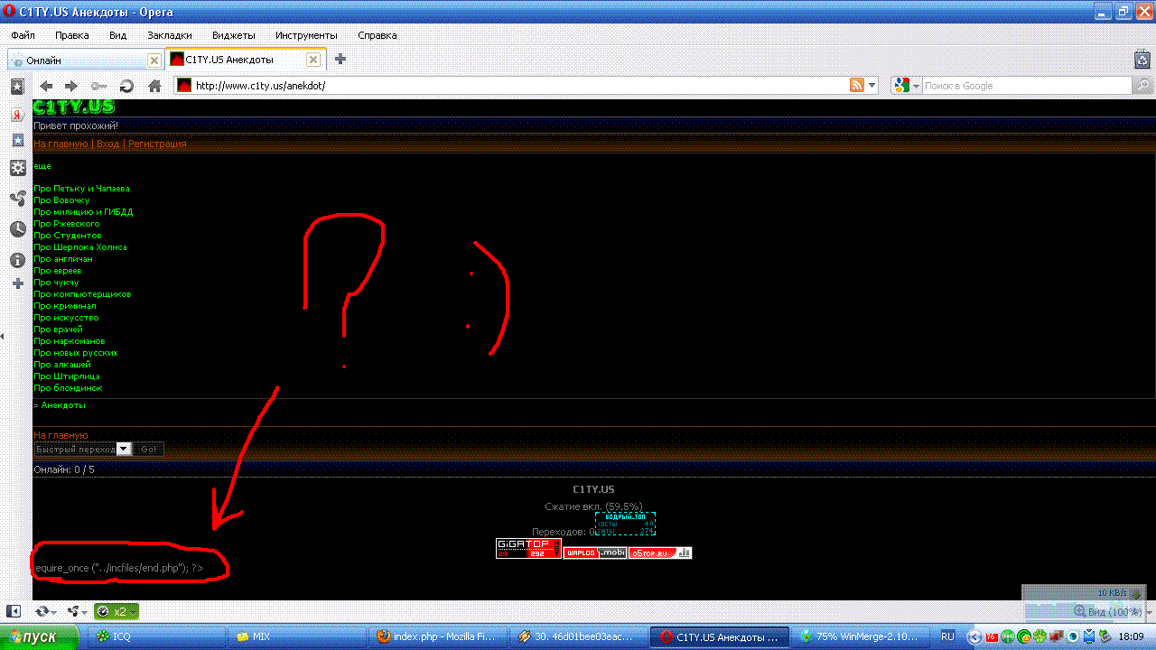The height and width of the screenshot is (650, 1156).
Task: Click the На главную link in top navigation
Action: (61, 144)
